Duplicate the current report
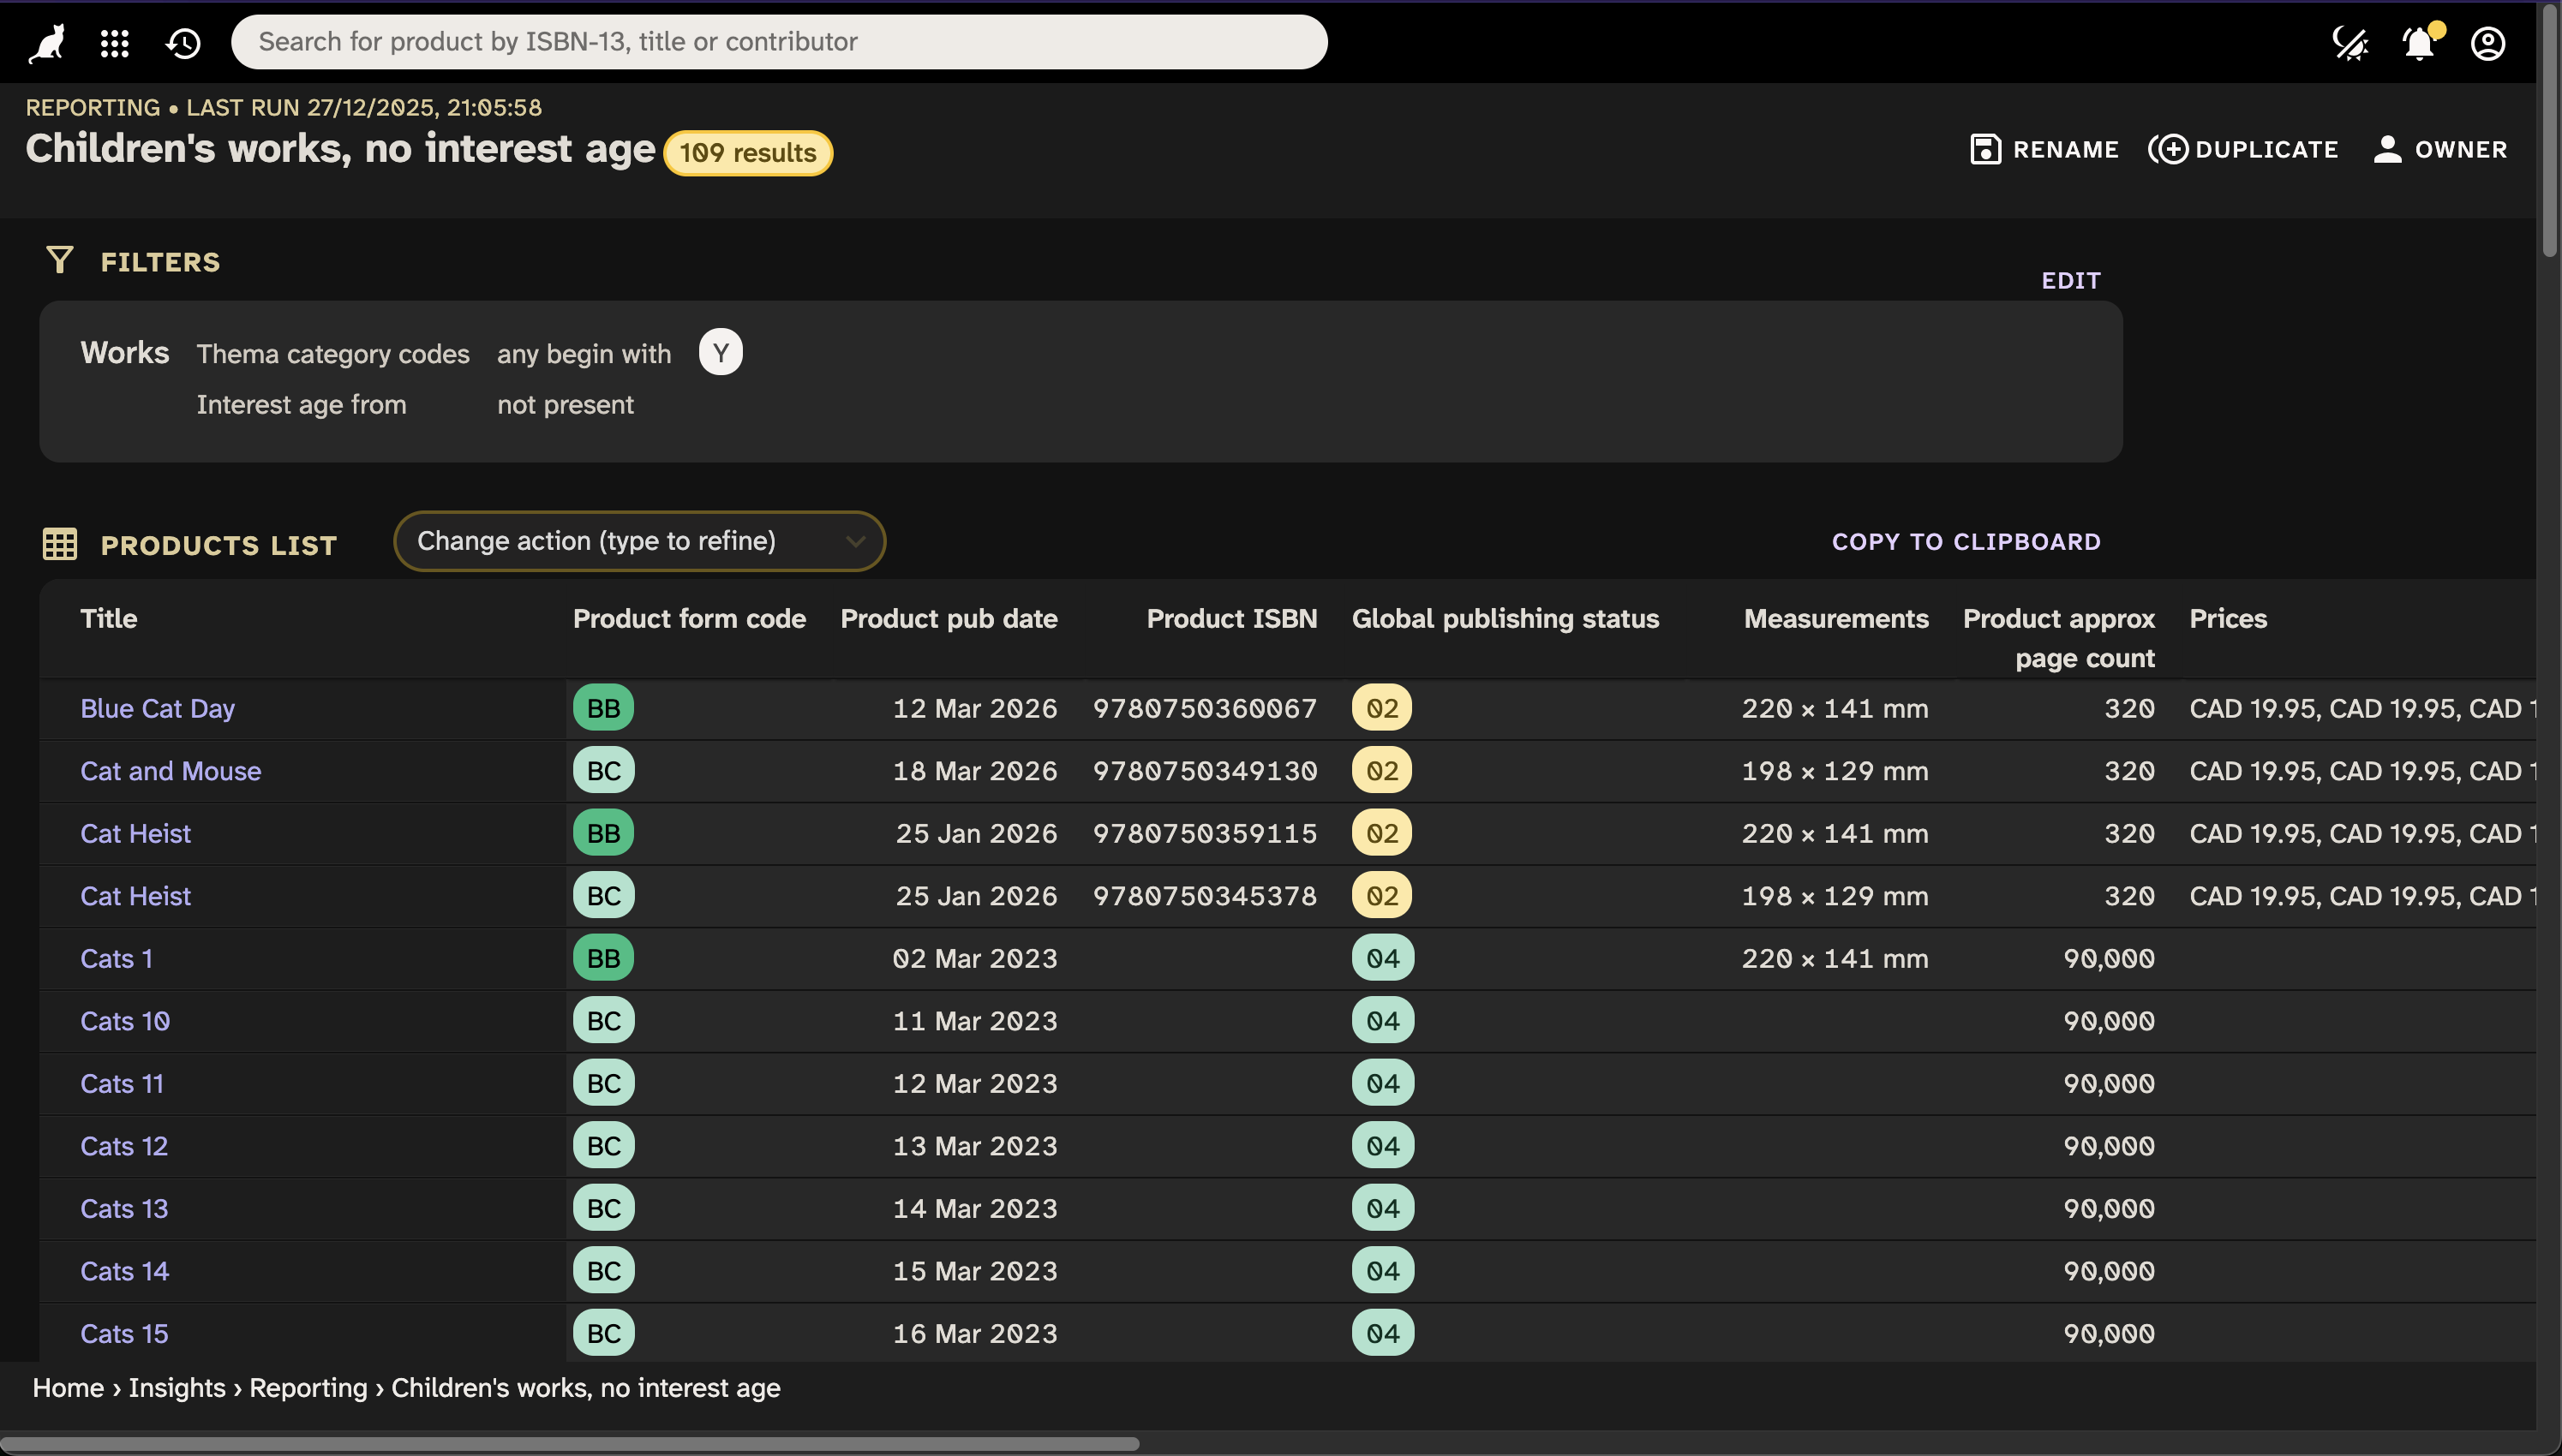 click(x=2244, y=150)
